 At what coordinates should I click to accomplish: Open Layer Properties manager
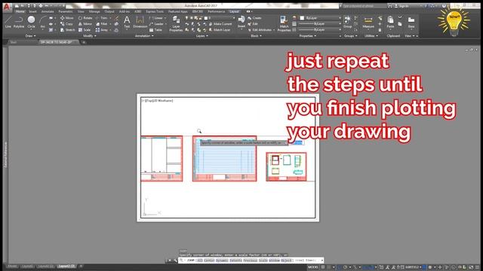[x=176, y=24]
